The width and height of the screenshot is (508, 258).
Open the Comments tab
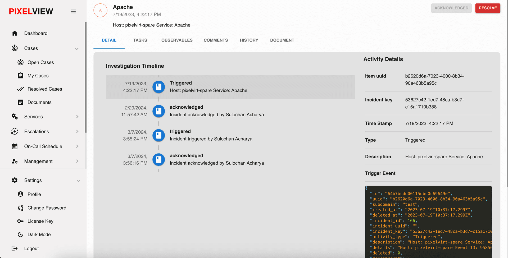216,40
